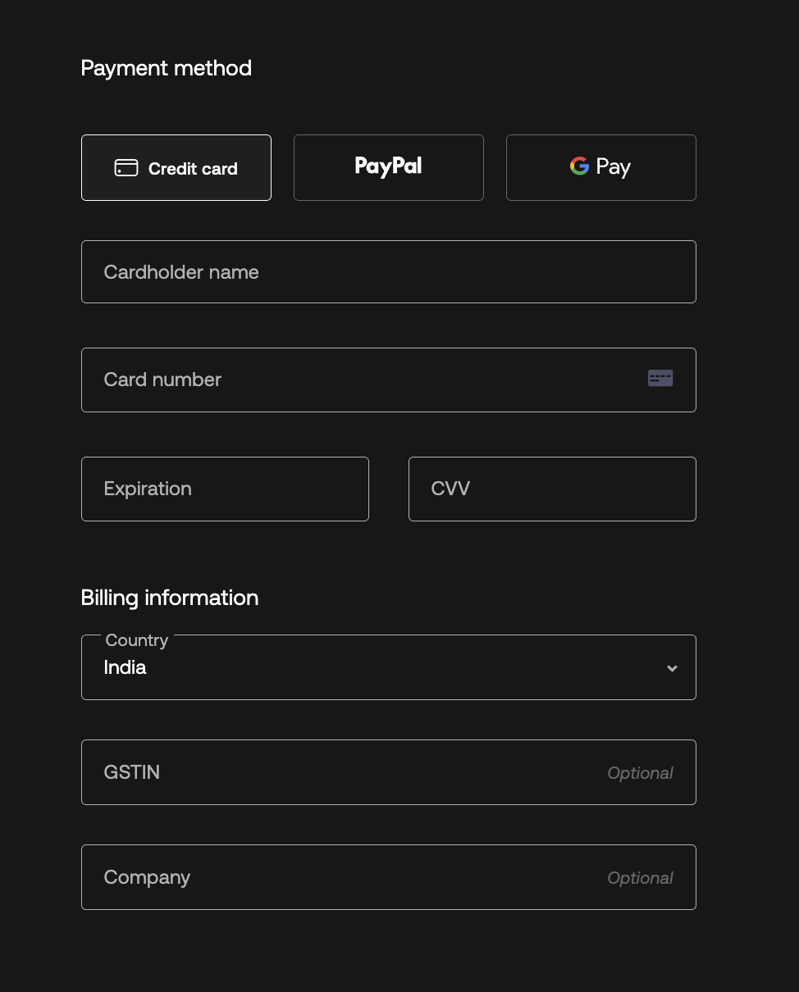This screenshot has height=992, width=799.
Task: Click the Optional hint in the GSTIN field
Action: tap(640, 773)
